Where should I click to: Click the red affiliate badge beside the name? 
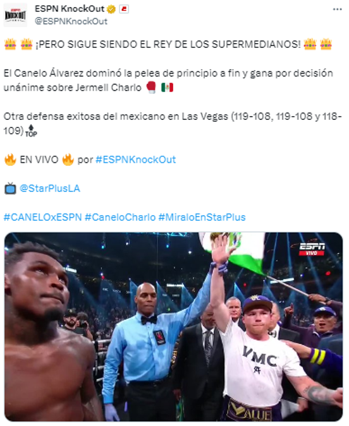tap(124, 9)
